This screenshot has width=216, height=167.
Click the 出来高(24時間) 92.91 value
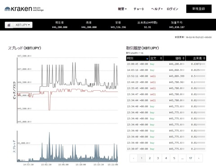pyautogui.click(x=148, y=27)
